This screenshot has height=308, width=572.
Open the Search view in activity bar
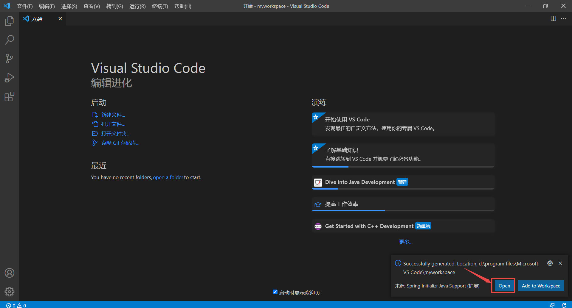[x=9, y=40]
